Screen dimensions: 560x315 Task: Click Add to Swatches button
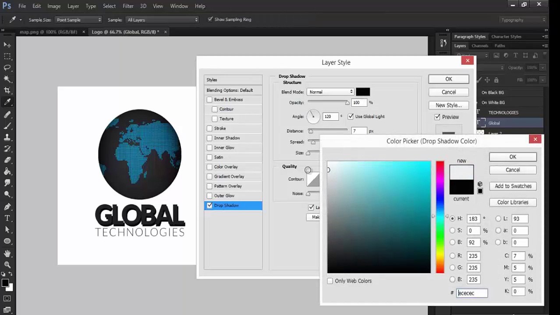click(513, 186)
